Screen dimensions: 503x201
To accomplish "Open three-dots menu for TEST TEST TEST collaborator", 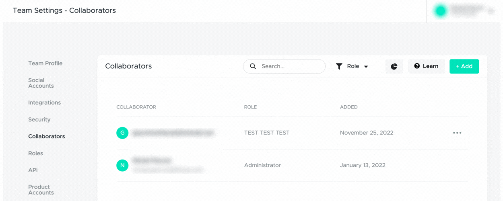I will coord(457,133).
